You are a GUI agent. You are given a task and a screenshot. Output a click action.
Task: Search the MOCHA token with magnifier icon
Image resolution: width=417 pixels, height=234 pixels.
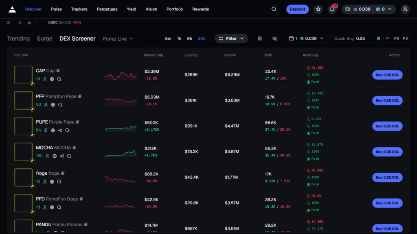pos(69,156)
